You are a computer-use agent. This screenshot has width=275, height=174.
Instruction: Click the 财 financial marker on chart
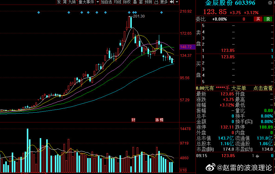(x=133, y=120)
